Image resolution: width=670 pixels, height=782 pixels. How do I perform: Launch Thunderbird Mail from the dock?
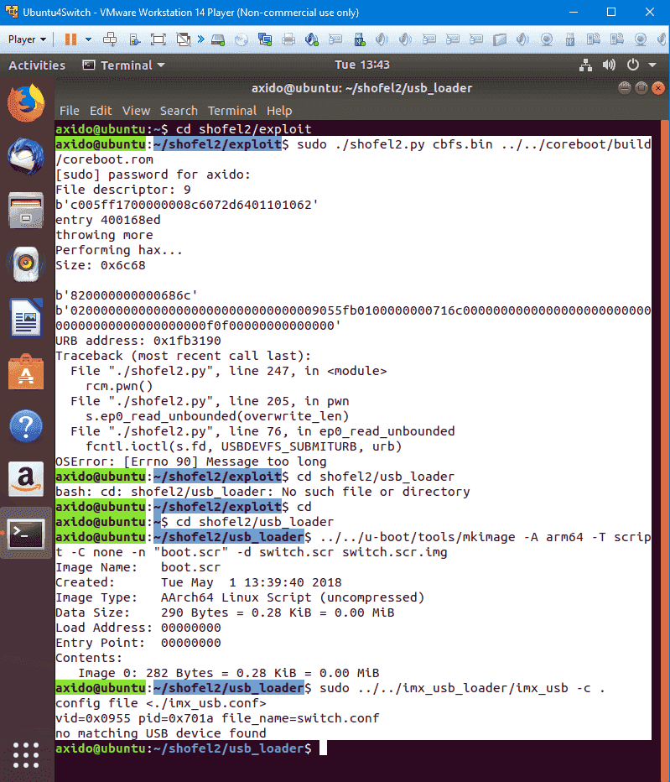pos(26,157)
